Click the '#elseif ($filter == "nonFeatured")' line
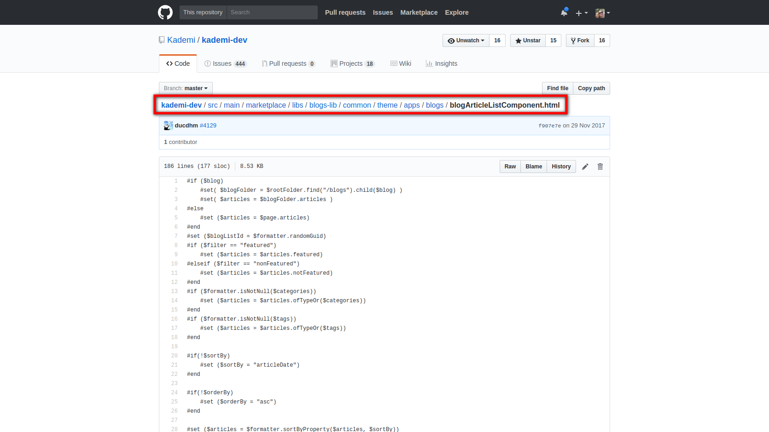Screen dimensions: 769x432 pos(243,264)
